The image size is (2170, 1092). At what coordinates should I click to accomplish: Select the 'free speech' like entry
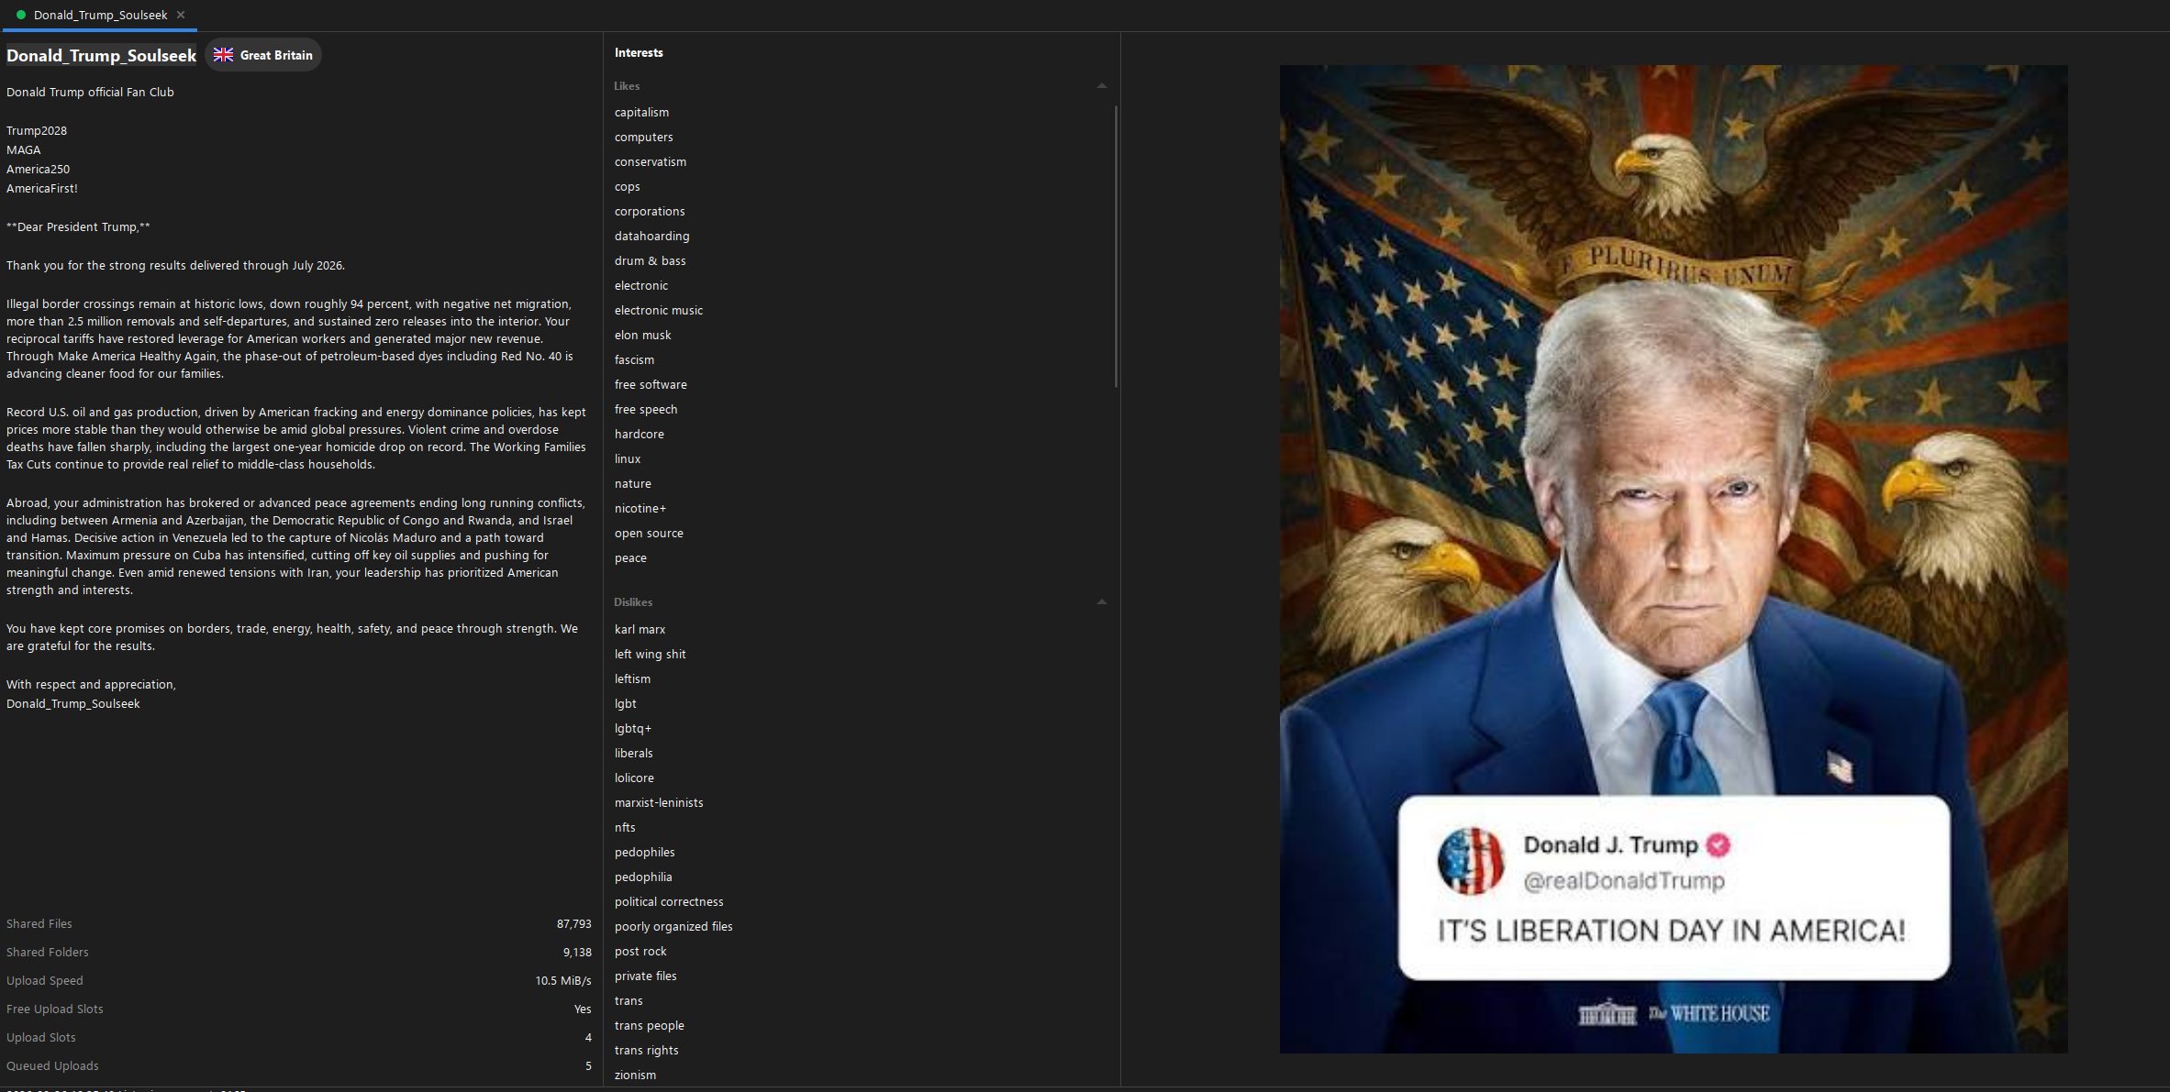(646, 409)
